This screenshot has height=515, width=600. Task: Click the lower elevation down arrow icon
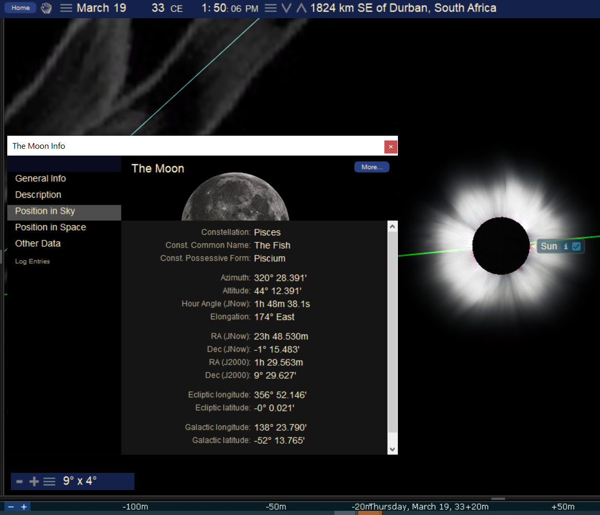point(286,8)
